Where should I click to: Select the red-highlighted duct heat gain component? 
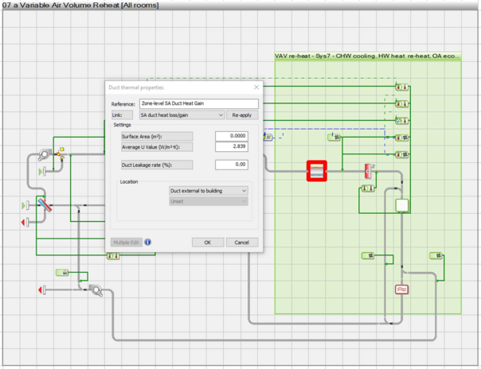pyautogui.click(x=317, y=171)
